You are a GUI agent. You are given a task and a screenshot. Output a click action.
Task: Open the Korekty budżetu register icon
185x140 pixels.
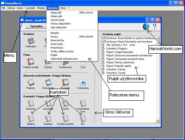65,118
